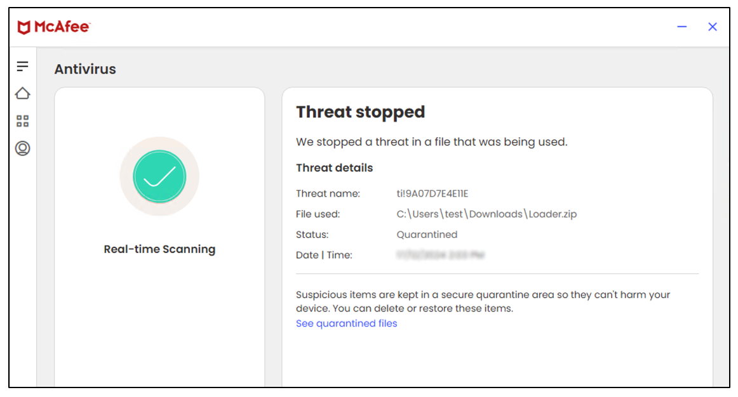Click the 'Threat name:' field label
This screenshot has height=397, width=738.
tap(328, 193)
